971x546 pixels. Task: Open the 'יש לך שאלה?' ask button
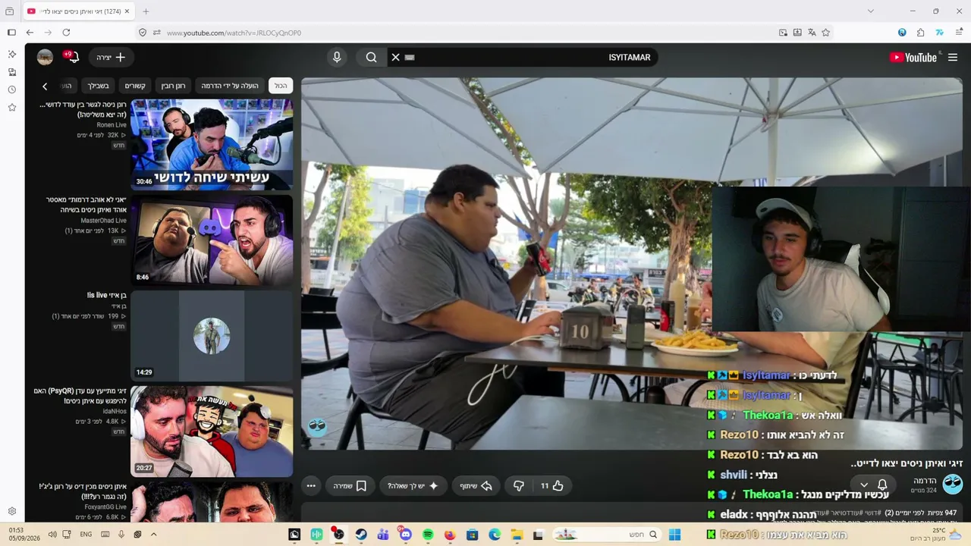(x=413, y=485)
